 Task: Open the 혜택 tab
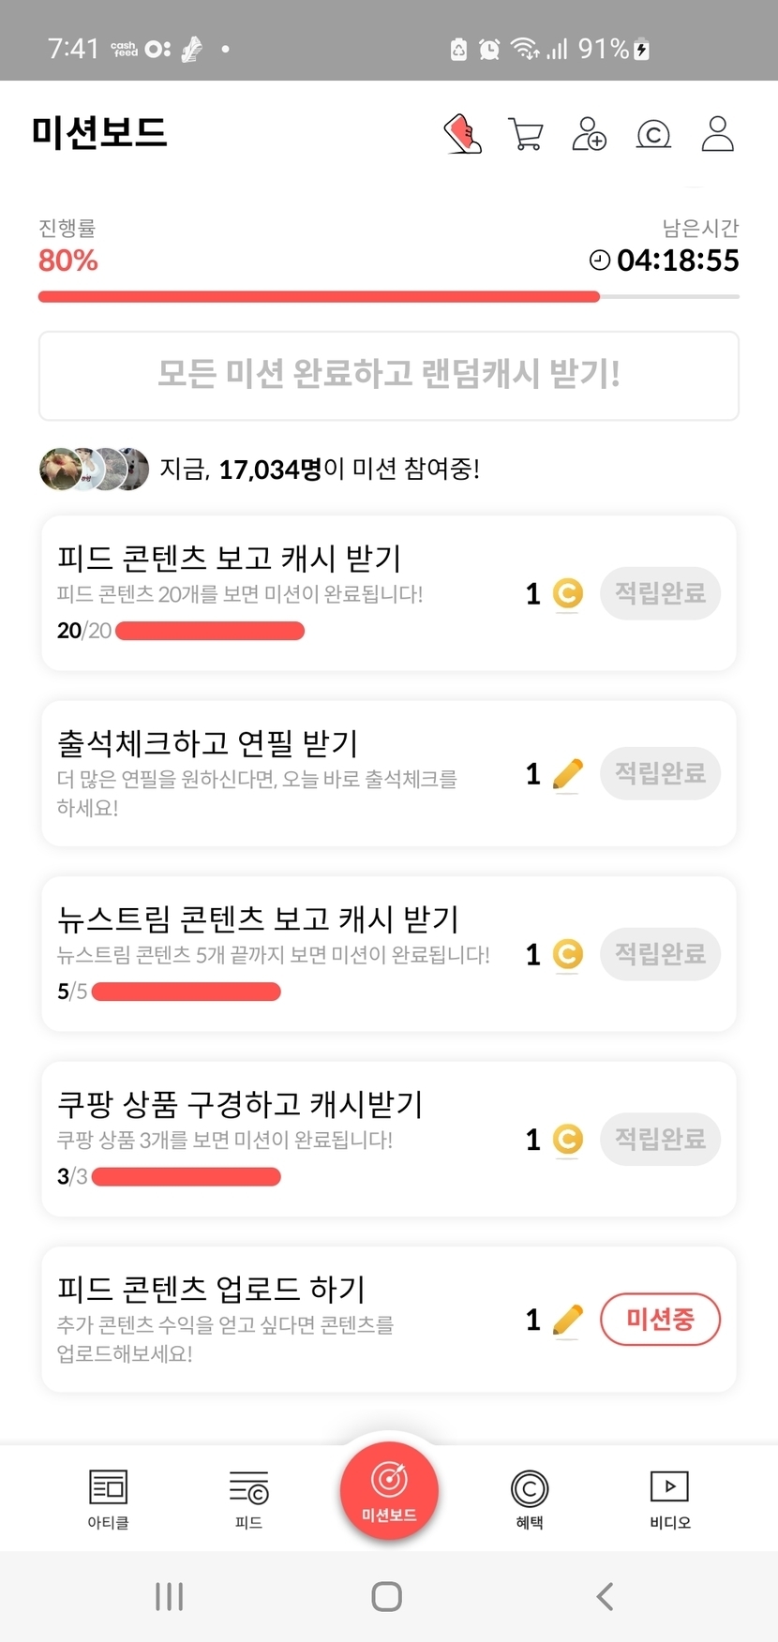(530, 1499)
